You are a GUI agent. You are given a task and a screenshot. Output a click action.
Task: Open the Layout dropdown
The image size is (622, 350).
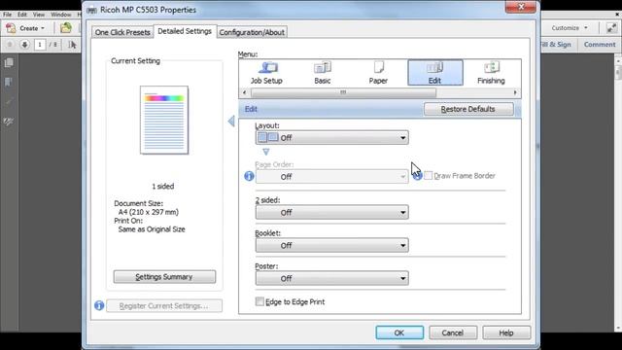tap(332, 138)
